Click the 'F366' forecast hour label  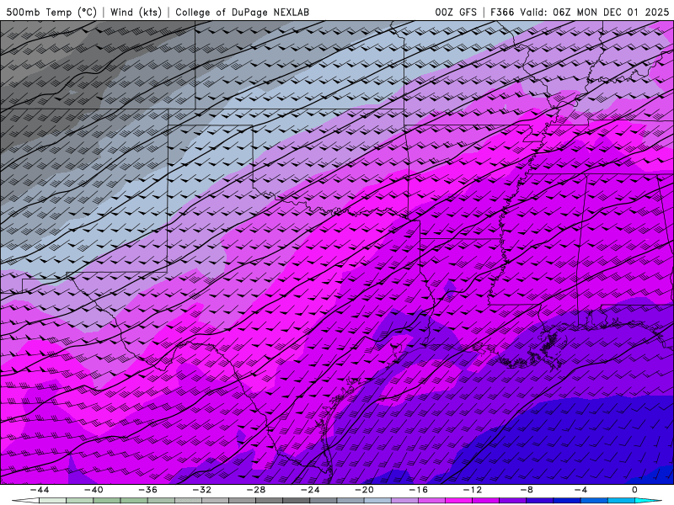tap(502, 12)
